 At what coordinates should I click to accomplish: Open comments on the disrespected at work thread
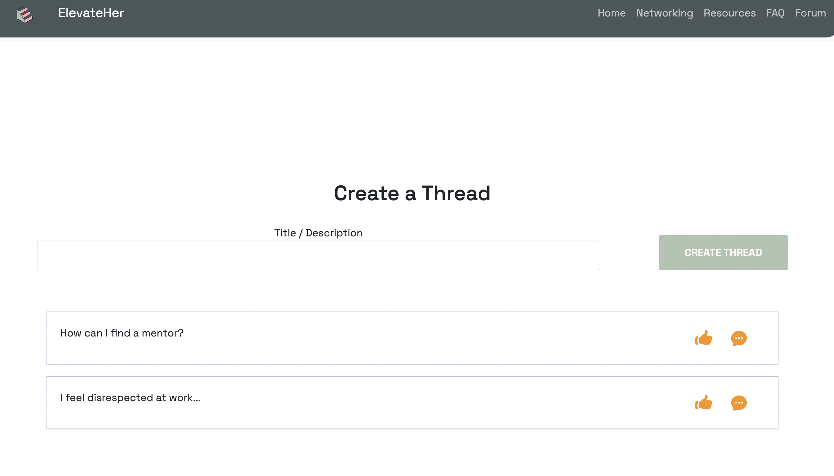738,403
